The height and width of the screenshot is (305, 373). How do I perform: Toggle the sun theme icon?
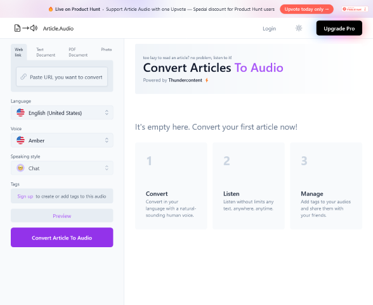click(299, 28)
